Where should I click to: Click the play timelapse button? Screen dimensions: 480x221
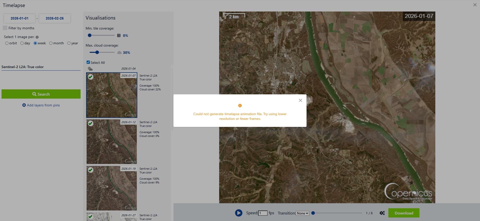click(238, 213)
